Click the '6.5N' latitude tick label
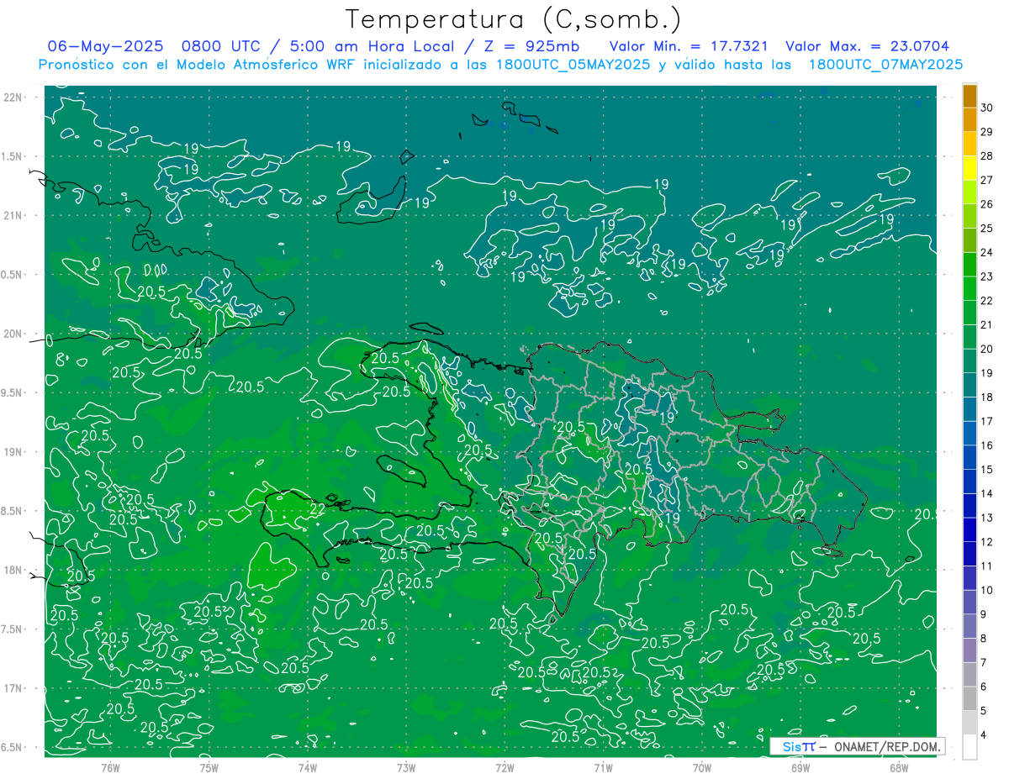 coord(11,747)
